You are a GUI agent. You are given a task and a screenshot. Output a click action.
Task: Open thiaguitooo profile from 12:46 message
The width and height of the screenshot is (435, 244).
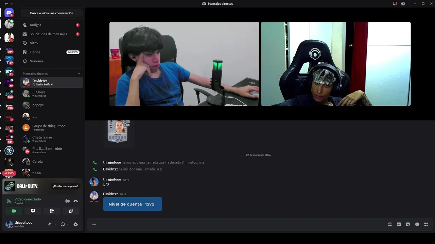tap(94, 182)
